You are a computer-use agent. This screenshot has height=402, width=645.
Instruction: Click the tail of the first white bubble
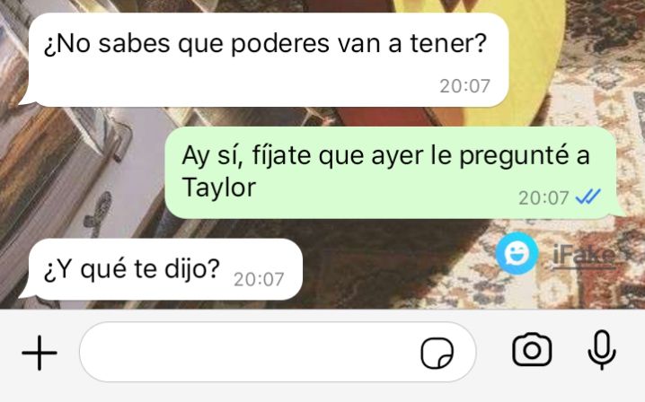[29, 99]
